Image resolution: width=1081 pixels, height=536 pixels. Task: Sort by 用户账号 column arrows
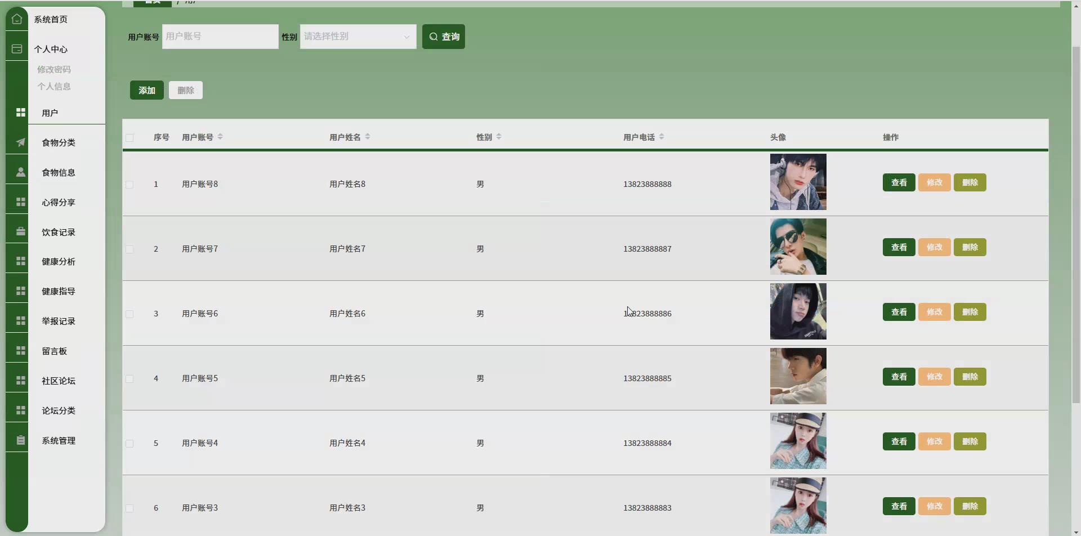pos(220,137)
